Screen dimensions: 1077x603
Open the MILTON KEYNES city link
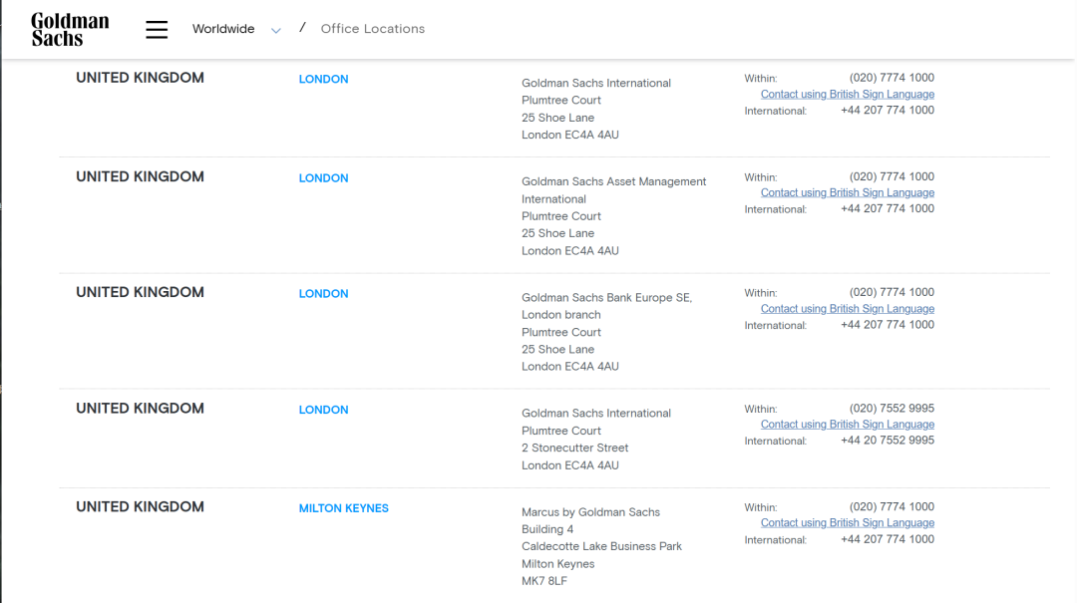[x=343, y=508]
